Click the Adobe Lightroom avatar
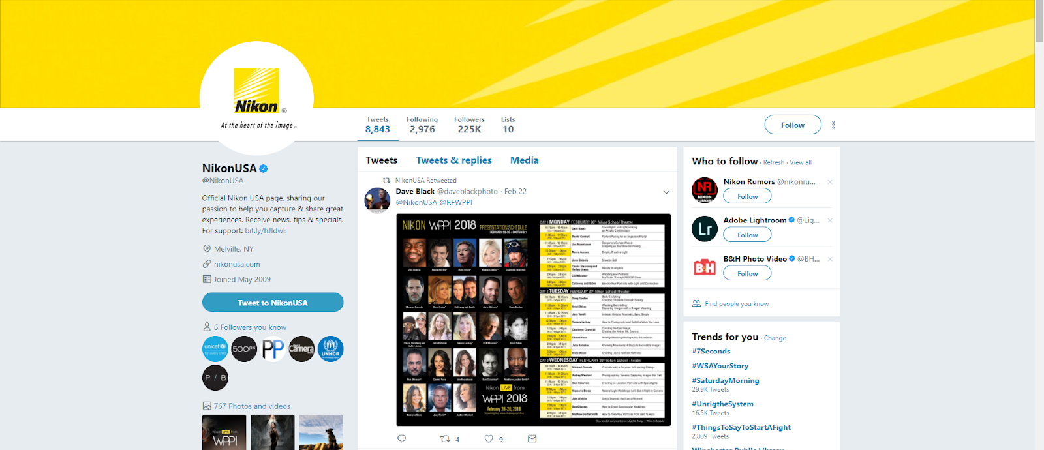1044x450 pixels. [x=705, y=228]
